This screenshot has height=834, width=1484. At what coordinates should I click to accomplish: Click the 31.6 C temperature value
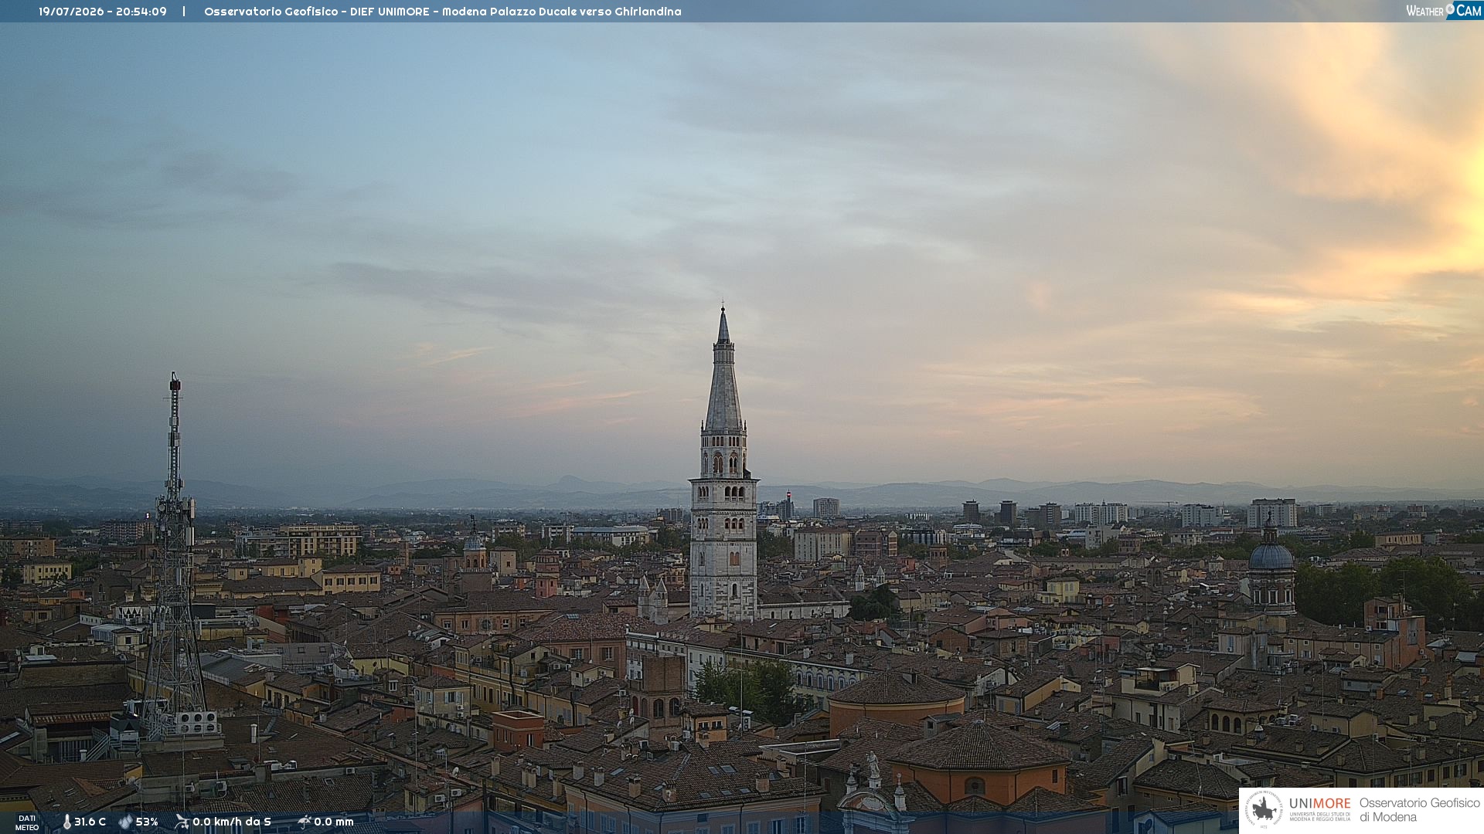pos(90,822)
